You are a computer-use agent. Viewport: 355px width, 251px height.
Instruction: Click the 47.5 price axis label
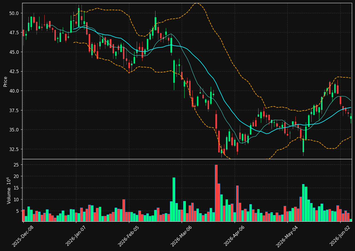point(14,33)
